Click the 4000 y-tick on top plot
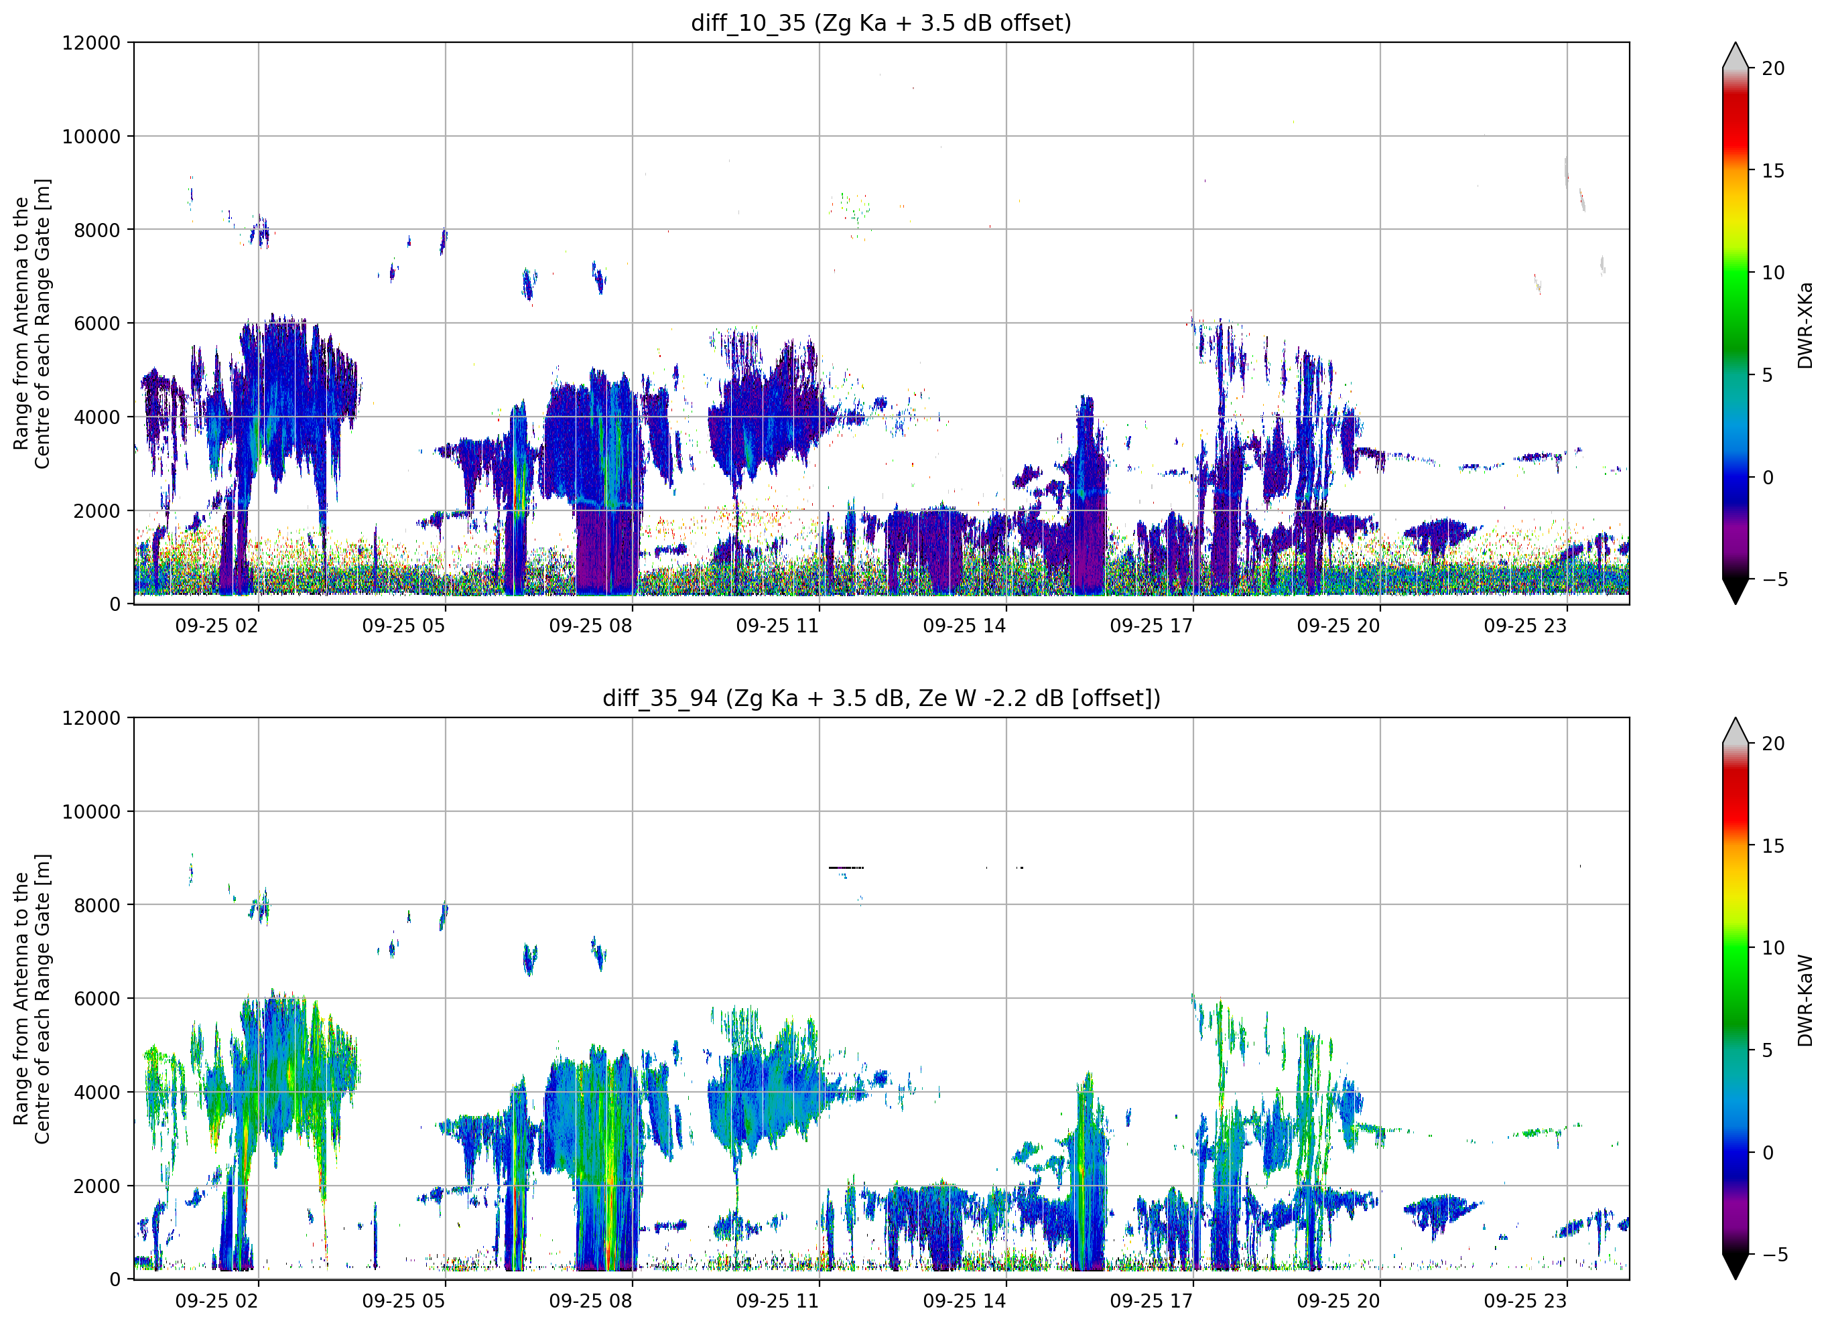 pos(98,417)
